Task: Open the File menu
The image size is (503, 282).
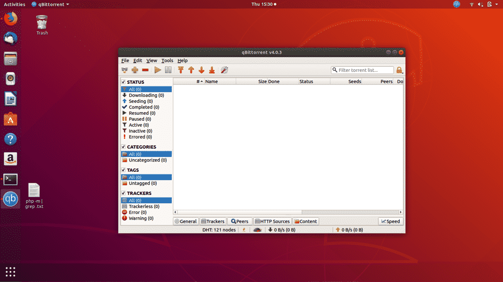Action: click(125, 61)
